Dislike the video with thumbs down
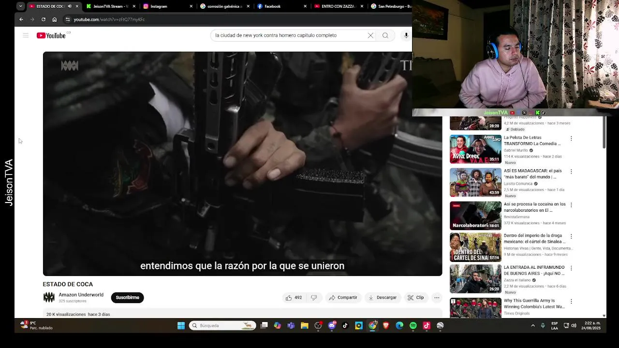619x348 pixels. click(x=314, y=298)
